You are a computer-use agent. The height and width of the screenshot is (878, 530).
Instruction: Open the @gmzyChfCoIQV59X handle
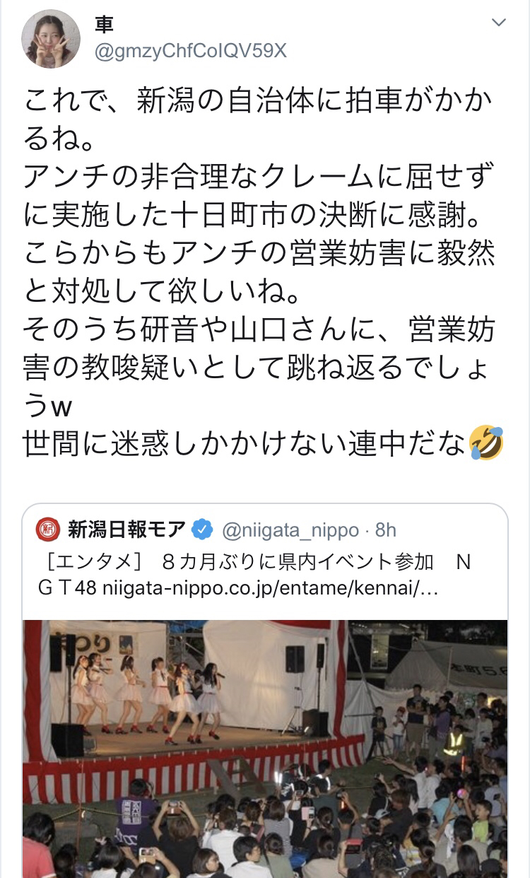coord(191,51)
